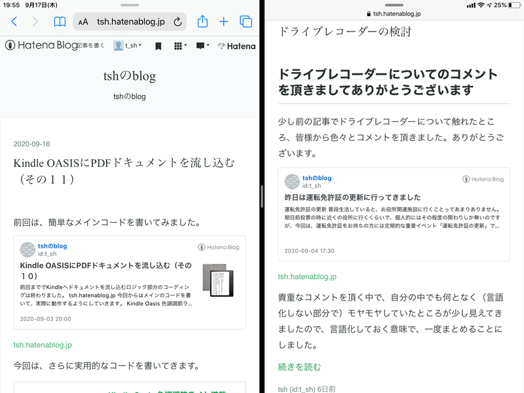Image resolution: width=524 pixels, height=393 pixels.
Task: Click the id:t_sh text in Kindle card
Action: pos(47,254)
